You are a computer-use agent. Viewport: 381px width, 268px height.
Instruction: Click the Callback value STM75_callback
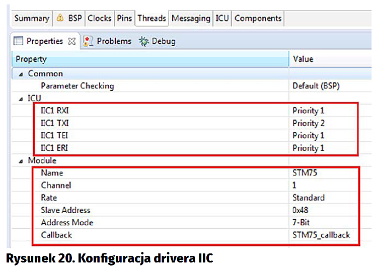coord(321,235)
